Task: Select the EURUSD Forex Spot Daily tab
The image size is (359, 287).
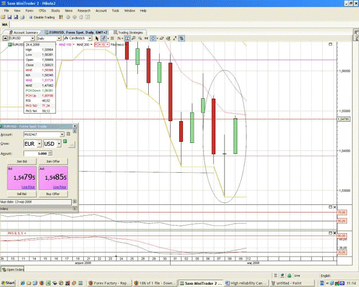Action: (76, 33)
